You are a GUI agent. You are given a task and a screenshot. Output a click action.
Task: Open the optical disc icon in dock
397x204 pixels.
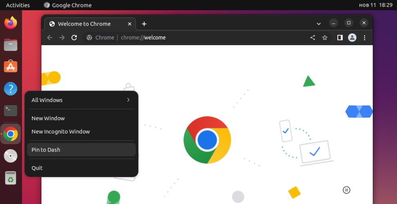coord(11,156)
